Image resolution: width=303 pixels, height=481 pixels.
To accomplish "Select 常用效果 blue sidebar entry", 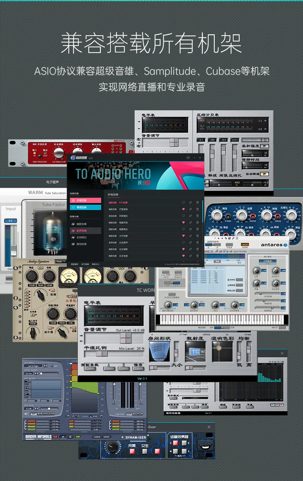I will [86, 207].
